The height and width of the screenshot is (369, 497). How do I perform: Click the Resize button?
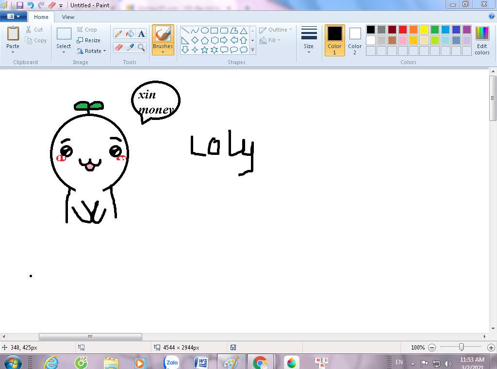point(88,40)
